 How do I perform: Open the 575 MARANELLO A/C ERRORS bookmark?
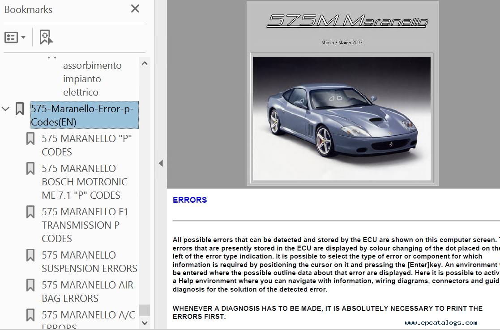point(88,319)
